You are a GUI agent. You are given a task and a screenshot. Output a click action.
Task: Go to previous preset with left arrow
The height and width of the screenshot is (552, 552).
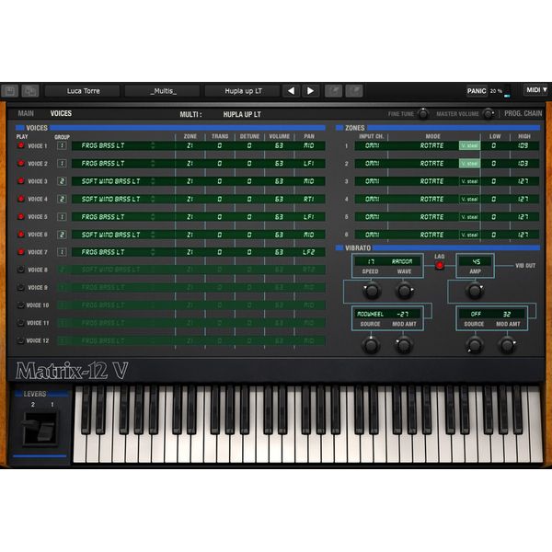(x=291, y=91)
